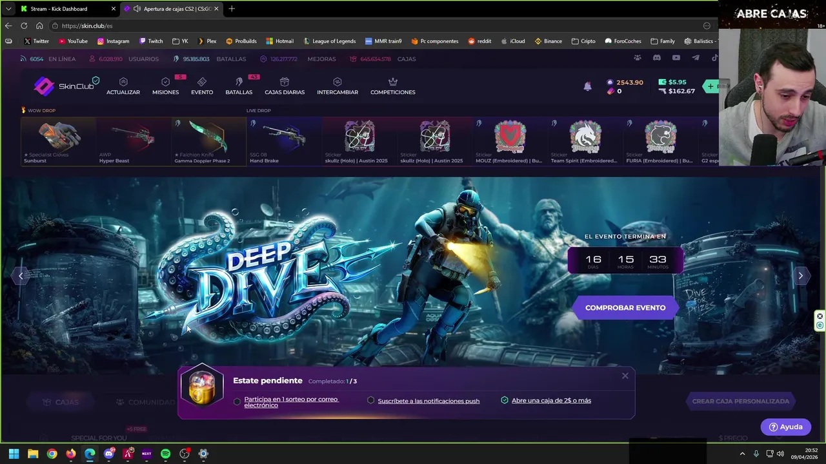Open the INTERCAMBIAR page

click(337, 86)
